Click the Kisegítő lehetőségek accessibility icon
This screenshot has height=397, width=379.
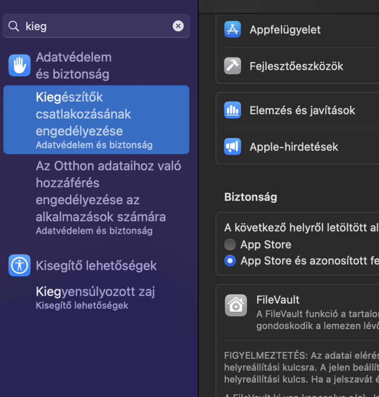19,265
